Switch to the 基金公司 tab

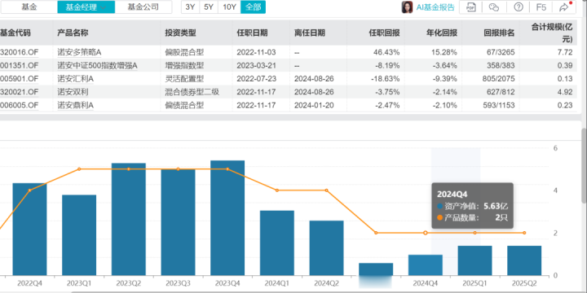coord(143,7)
